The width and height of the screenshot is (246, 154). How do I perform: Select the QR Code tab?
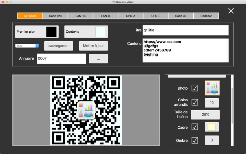(30, 16)
